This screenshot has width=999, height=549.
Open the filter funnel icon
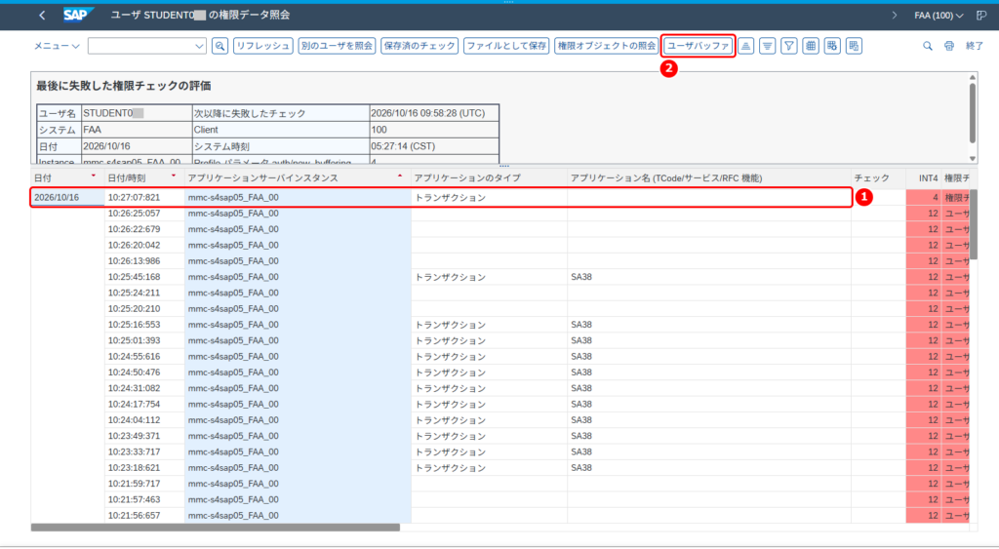(x=788, y=46)
